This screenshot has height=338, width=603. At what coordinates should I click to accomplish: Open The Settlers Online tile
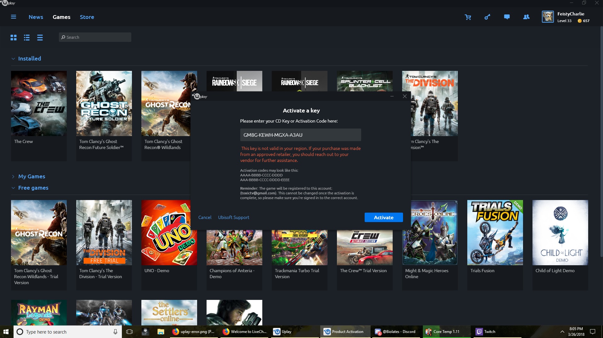(169, 312)
